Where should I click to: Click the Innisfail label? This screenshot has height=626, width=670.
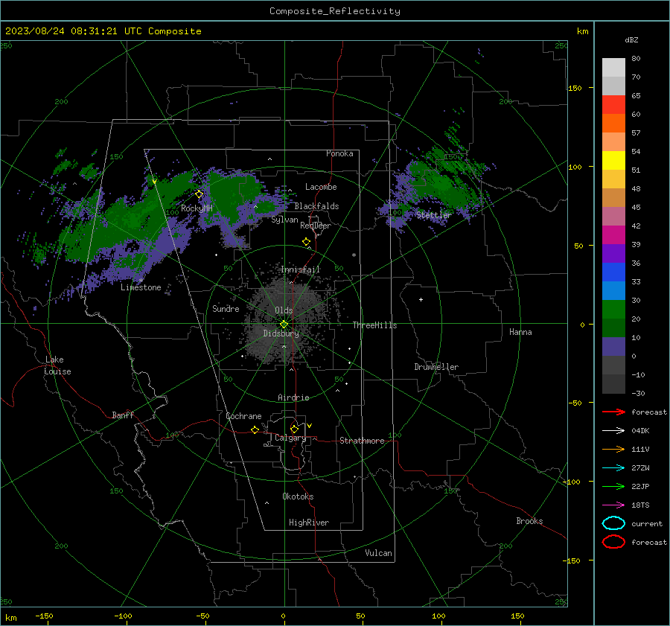[300, 269]
